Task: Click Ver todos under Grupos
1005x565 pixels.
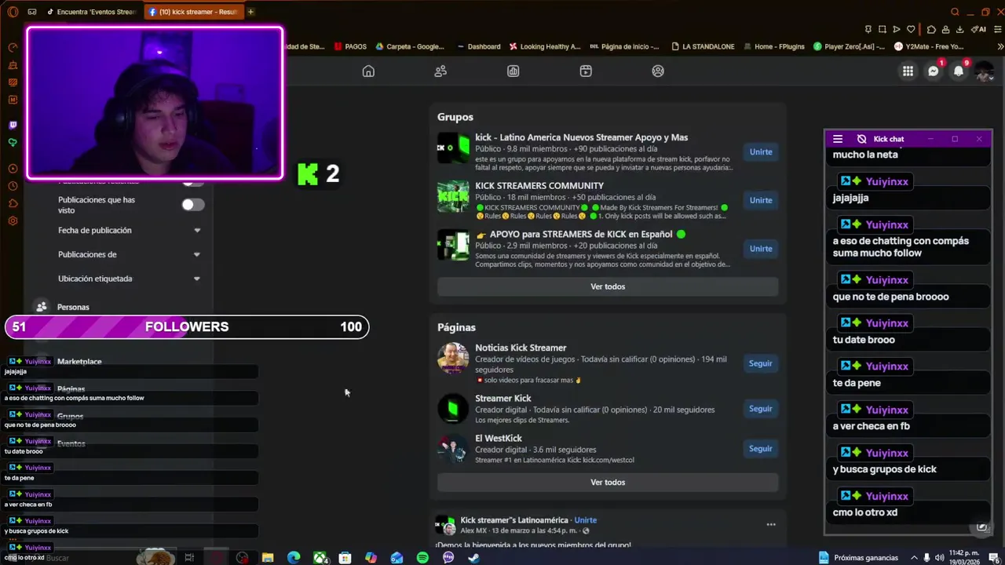Action: (x=608, y=286)
